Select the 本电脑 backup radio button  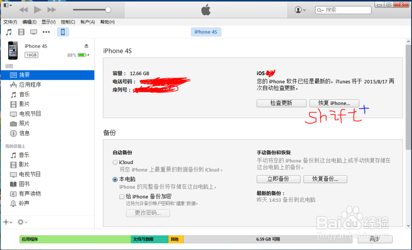click(x=115, y=180)
